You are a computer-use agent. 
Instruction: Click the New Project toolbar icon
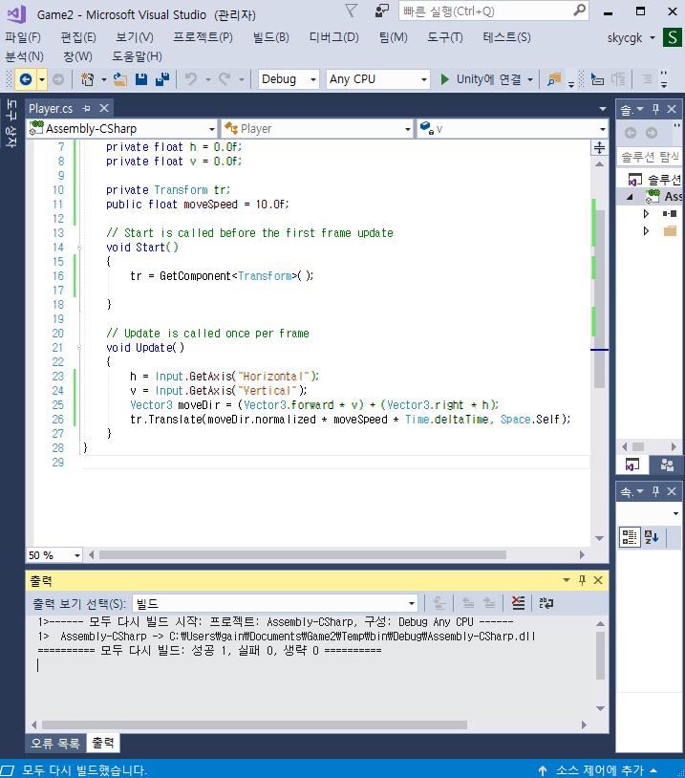point(88,79)
